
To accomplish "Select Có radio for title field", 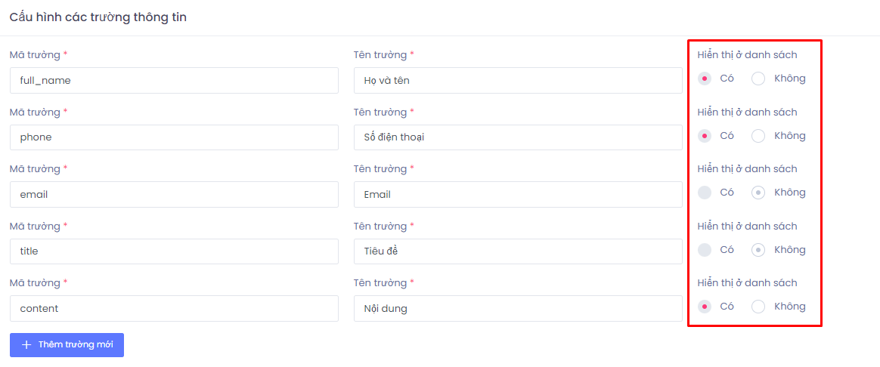I will coord(705,250).
